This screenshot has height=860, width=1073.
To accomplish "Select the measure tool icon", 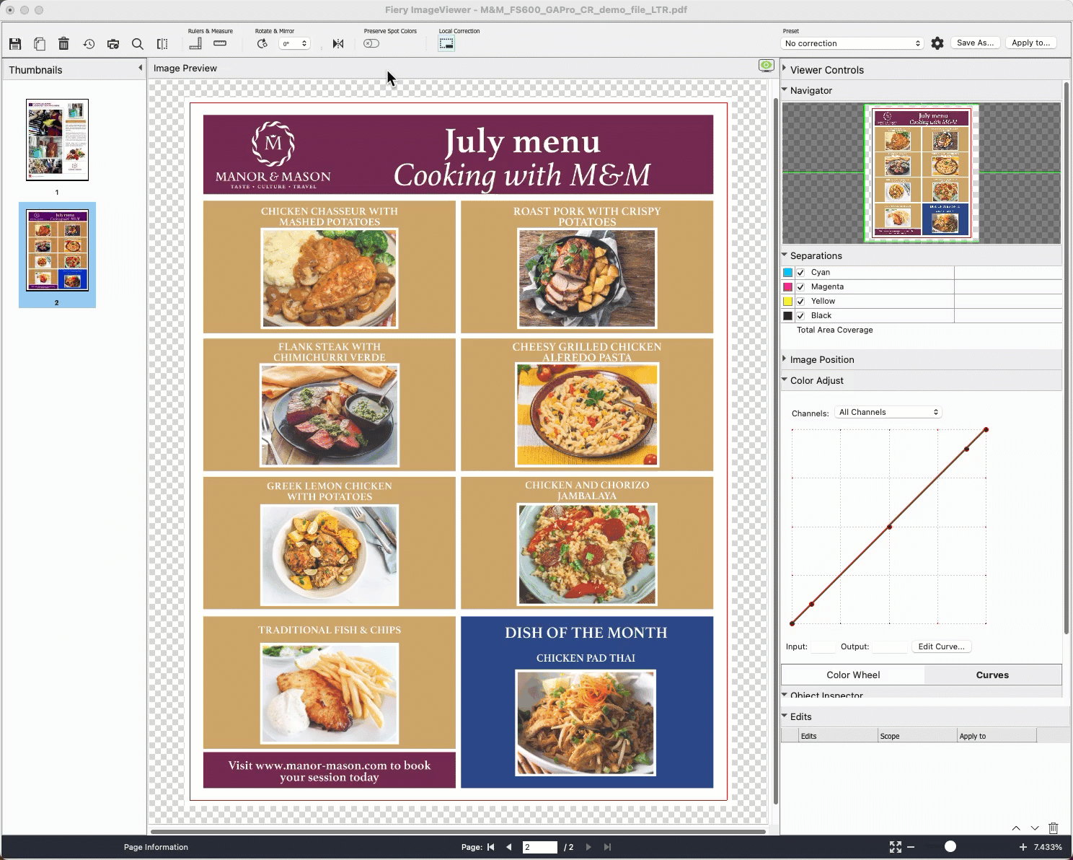I will [220, 43].
